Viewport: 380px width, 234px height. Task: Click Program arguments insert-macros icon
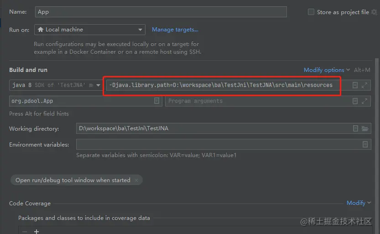click(x=355, y=101)
